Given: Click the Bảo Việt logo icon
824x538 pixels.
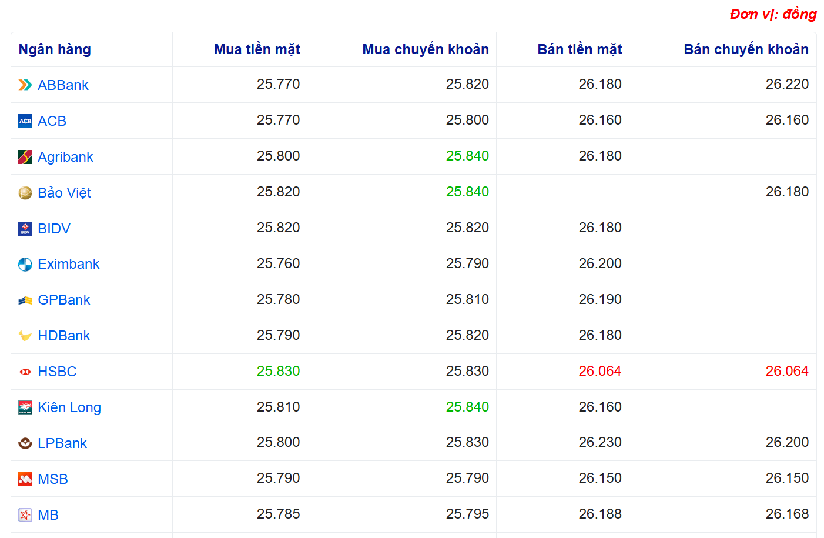Looking at the screenshot, I should (x=25, y=193).
